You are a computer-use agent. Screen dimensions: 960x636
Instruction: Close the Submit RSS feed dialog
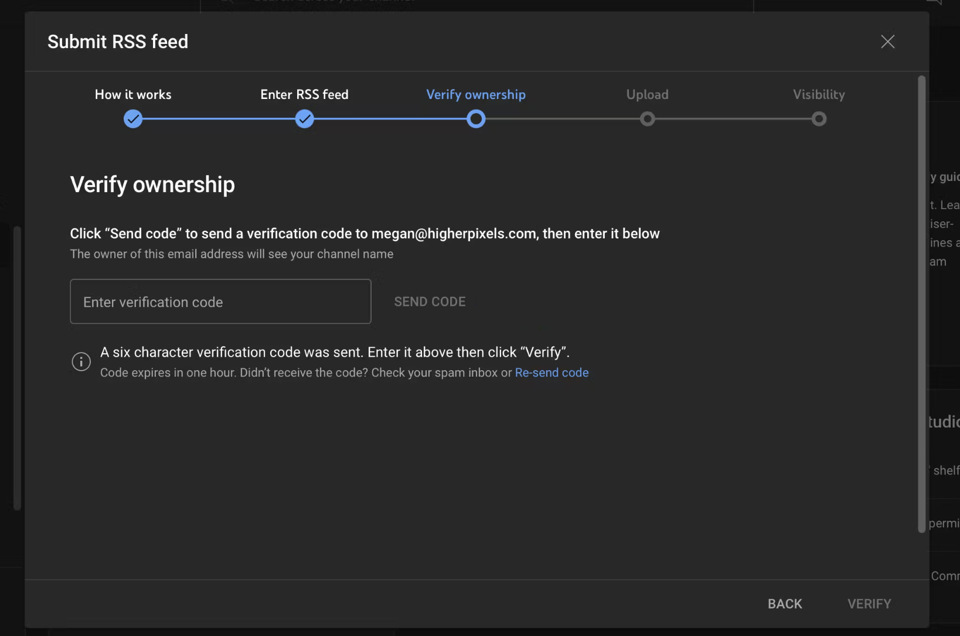pos(887,42)
